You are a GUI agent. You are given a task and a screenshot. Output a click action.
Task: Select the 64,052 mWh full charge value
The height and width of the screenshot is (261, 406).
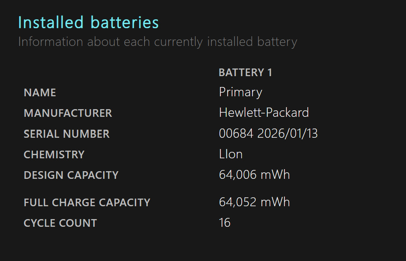click(x=254, y=202)
